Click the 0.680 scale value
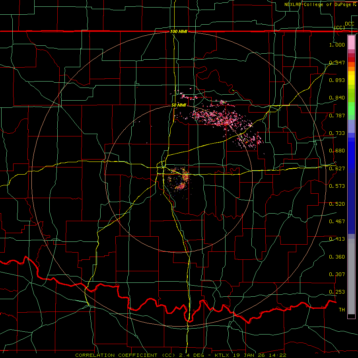The image size is (358, 358). click(337, 151)
